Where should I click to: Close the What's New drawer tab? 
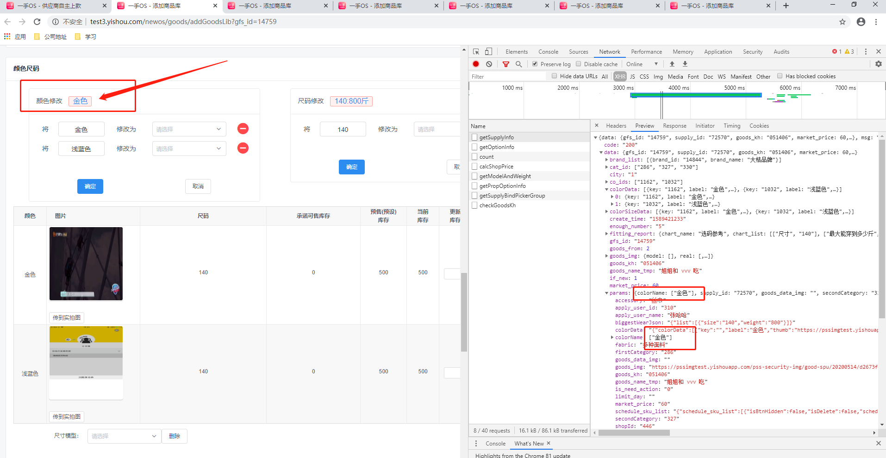coord(549,443)
